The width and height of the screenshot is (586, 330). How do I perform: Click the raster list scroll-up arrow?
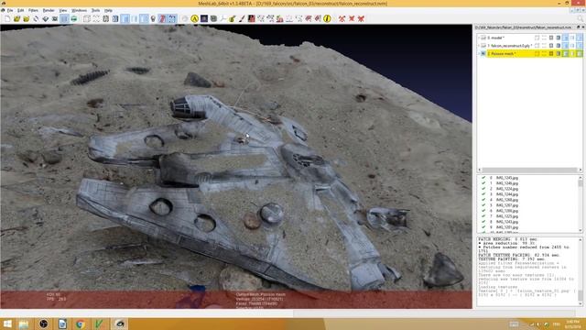click(581, 178)
